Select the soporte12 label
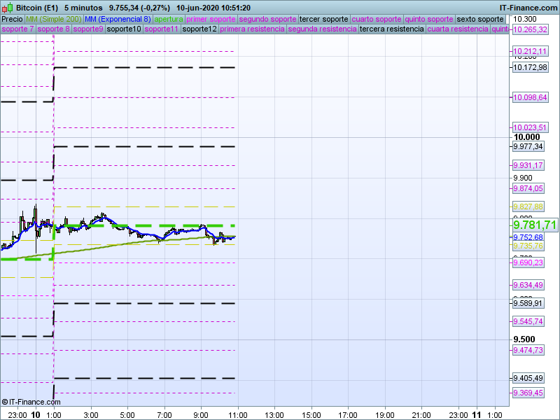 (x=199, y=29)
